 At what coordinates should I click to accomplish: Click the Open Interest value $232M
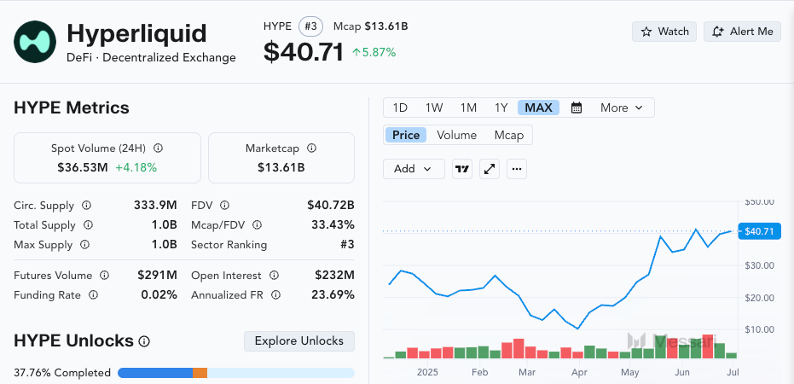click(334, 275)
